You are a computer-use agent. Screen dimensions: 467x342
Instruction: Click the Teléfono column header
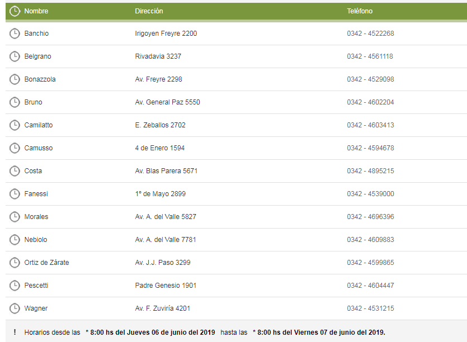point(360,11)
